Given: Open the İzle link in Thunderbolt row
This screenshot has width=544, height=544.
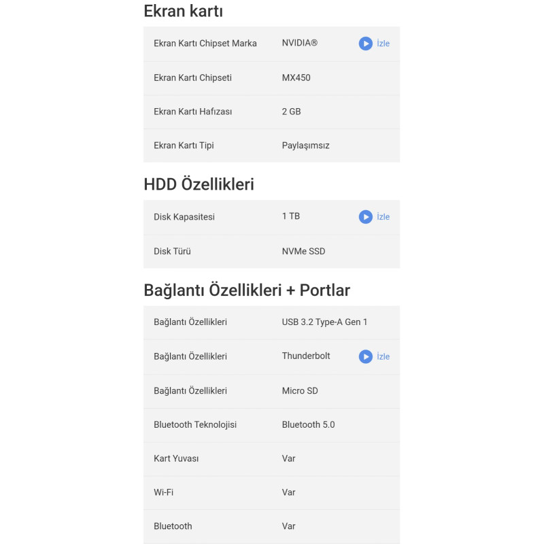Looking at the screenshot, I should click(x=383, y=356).
